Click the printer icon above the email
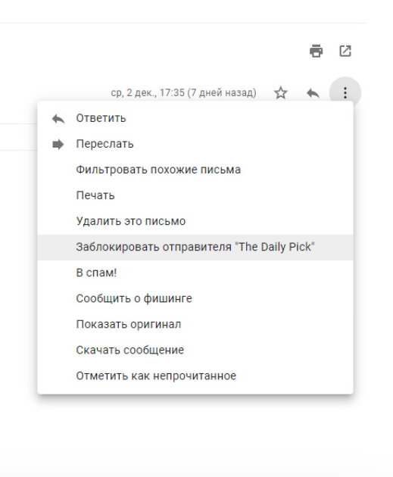Viewport: 393px width, 477px height. [x=316, y=51]
